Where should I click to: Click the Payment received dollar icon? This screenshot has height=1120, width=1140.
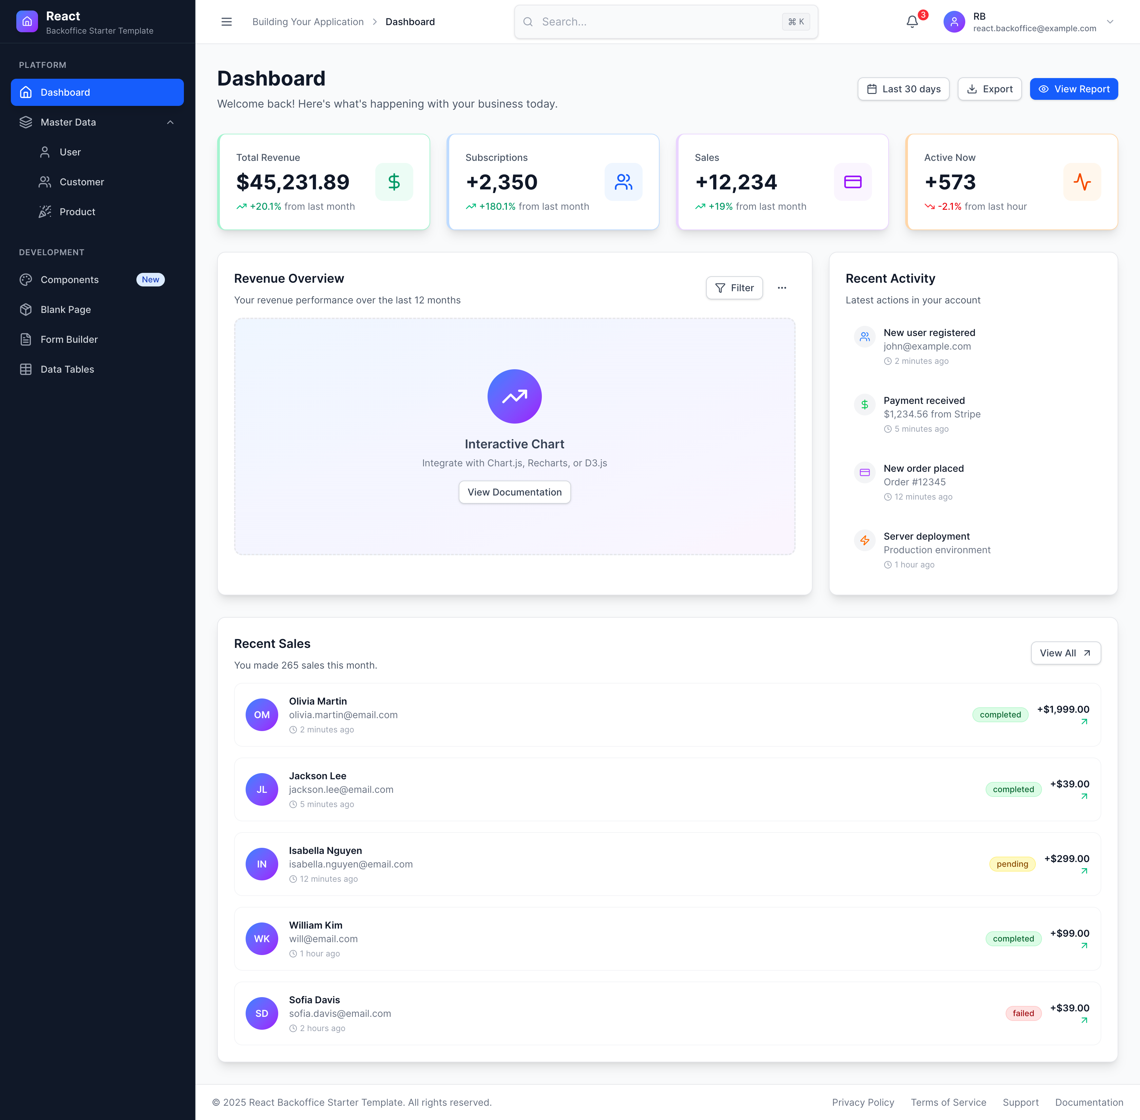click(864, 405)
